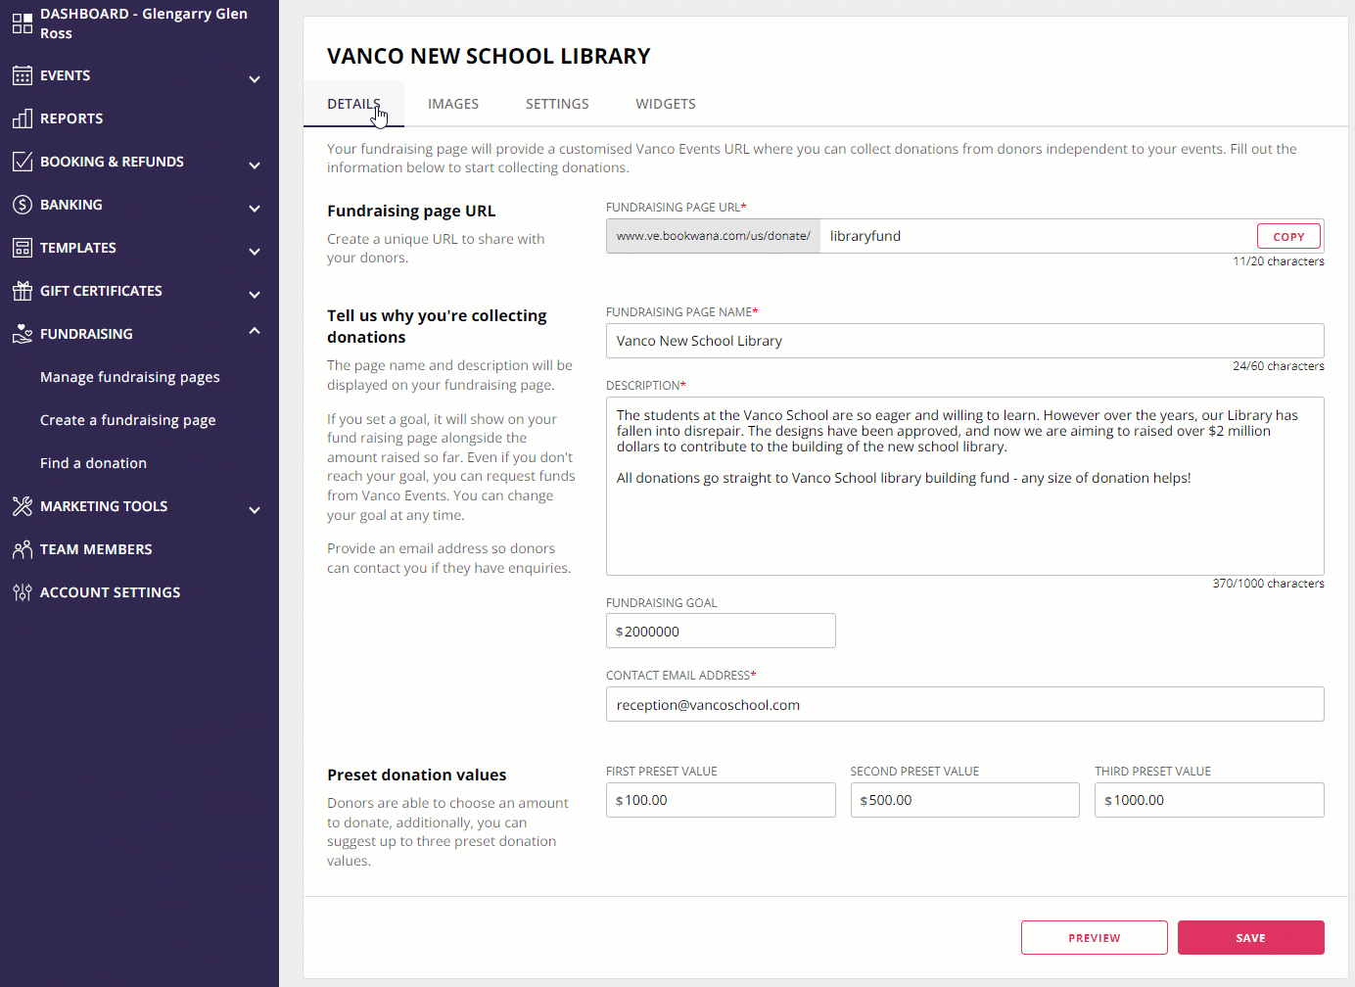This screenshot has height=987, width=1355.
Task: Click the Events calendar icon
Action: tap(22, 75)
